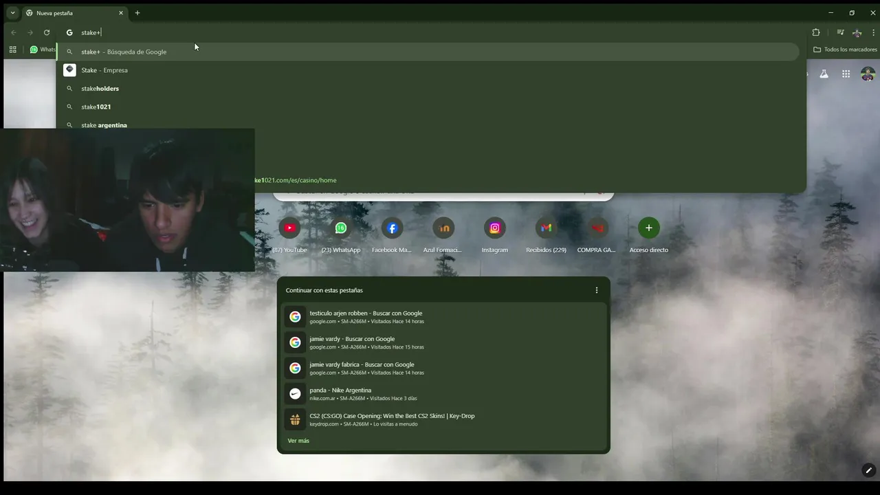The width and height of the screenshot is (880, 495).
Task: Click the Nike favicon in recent tabs
Action: coord(295,394)
